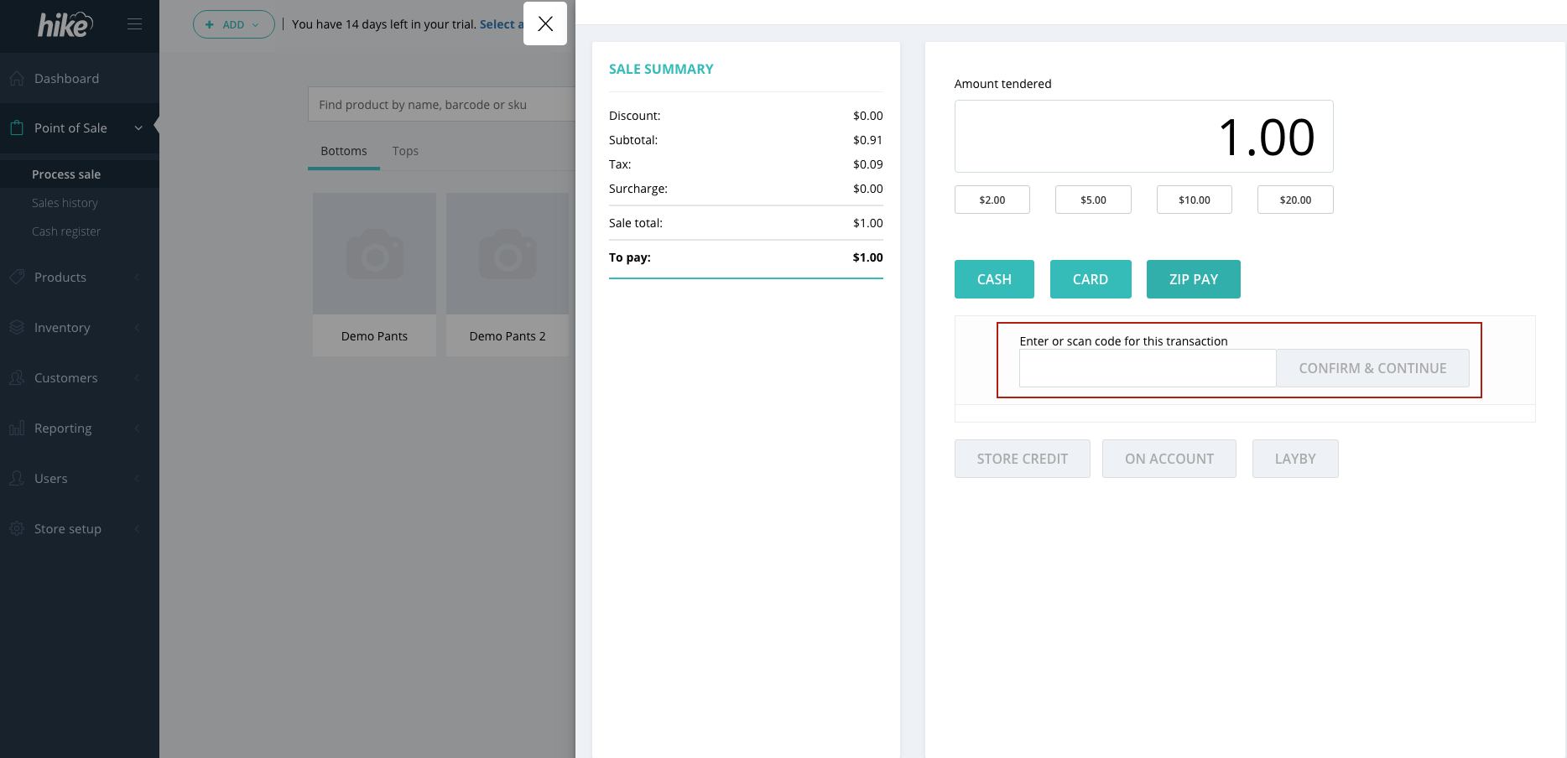Pay with the CARD button
1567x758 pixels.
1091,279
